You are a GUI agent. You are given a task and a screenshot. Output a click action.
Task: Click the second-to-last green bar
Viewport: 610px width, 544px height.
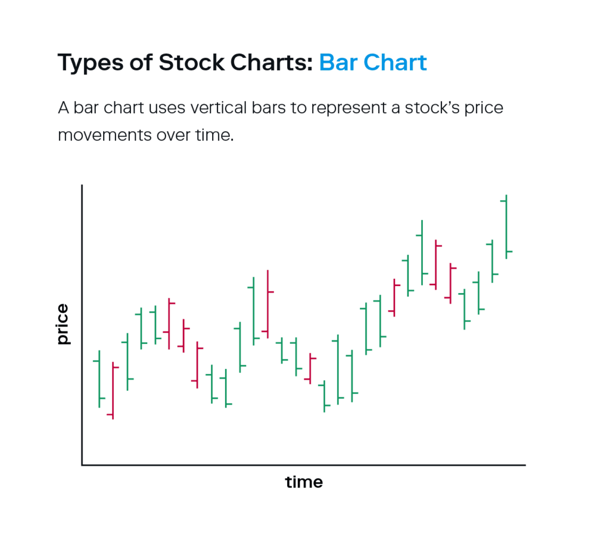(493, 261)
